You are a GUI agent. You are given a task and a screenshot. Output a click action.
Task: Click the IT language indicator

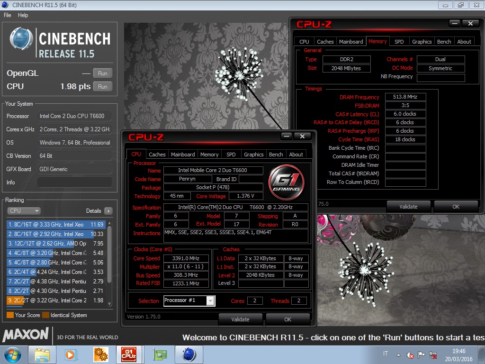pyautogui.click(x=386, y=354)
